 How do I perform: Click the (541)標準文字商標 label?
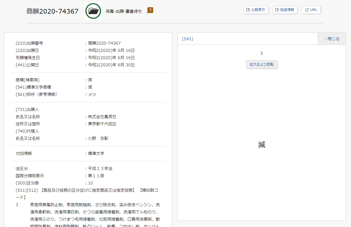pos(34,87)
